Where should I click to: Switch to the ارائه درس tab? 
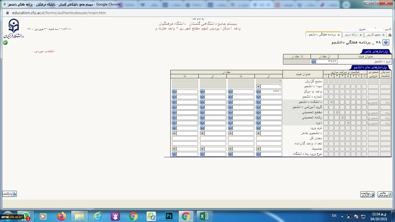point(351,35)
